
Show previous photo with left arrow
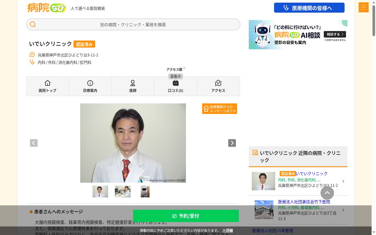coord(34,143)
